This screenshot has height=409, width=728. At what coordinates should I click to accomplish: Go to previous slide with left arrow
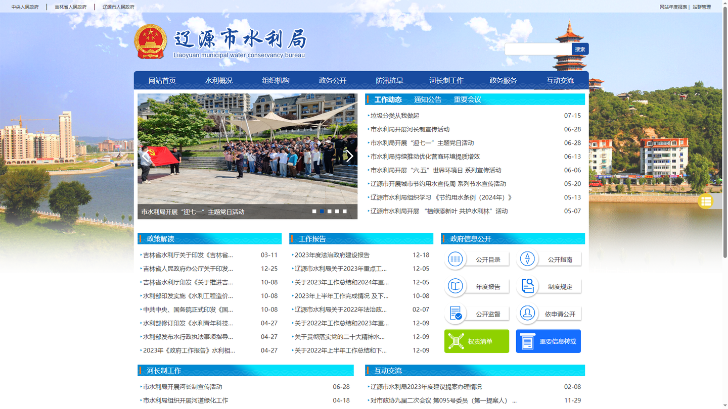146,156
